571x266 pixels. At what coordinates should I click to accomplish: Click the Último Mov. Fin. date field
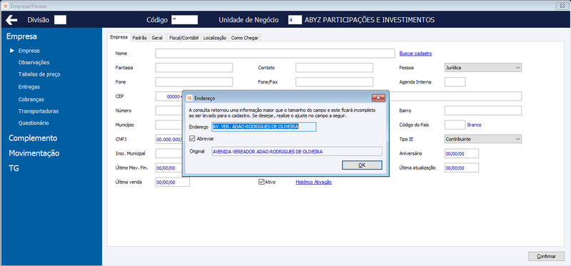pos(169,168)
